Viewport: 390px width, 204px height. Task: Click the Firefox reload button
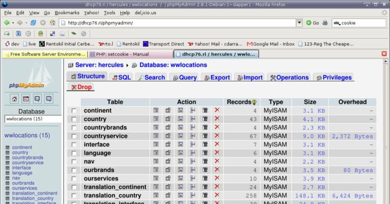click(33, 23)
